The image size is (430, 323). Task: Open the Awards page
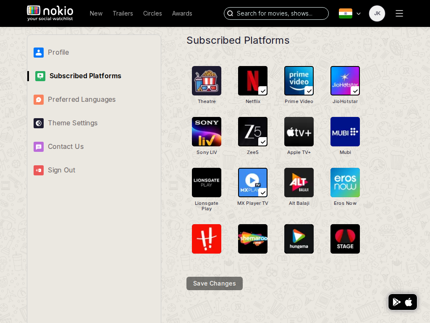click(182, 13)
